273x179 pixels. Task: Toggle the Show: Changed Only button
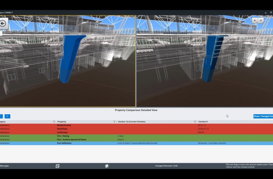(x=263, y=116)
